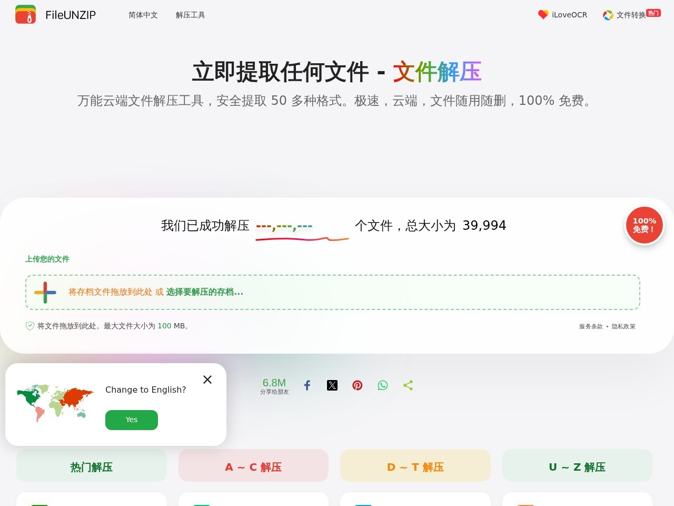
Task: Open the 隐私政策 link
Action: pyautogui.click(x=623, y=326)
